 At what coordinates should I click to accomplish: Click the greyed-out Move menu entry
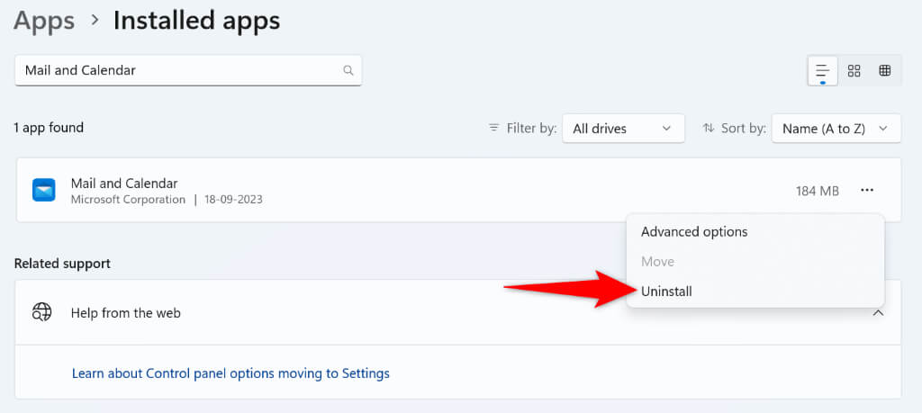657,261
